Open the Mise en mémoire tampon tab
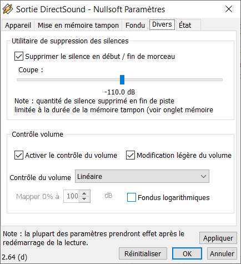This screenshot has height=264, width=241. 78,25
